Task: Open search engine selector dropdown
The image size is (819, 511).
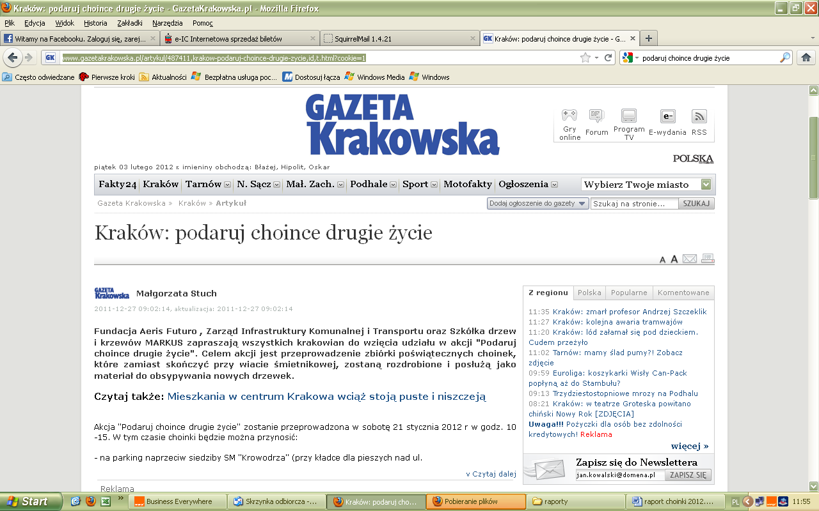Action: click(x=631, y=57)
